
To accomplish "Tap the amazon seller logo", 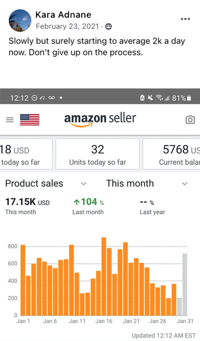I will pyautogui.click(x=100, y=120).
